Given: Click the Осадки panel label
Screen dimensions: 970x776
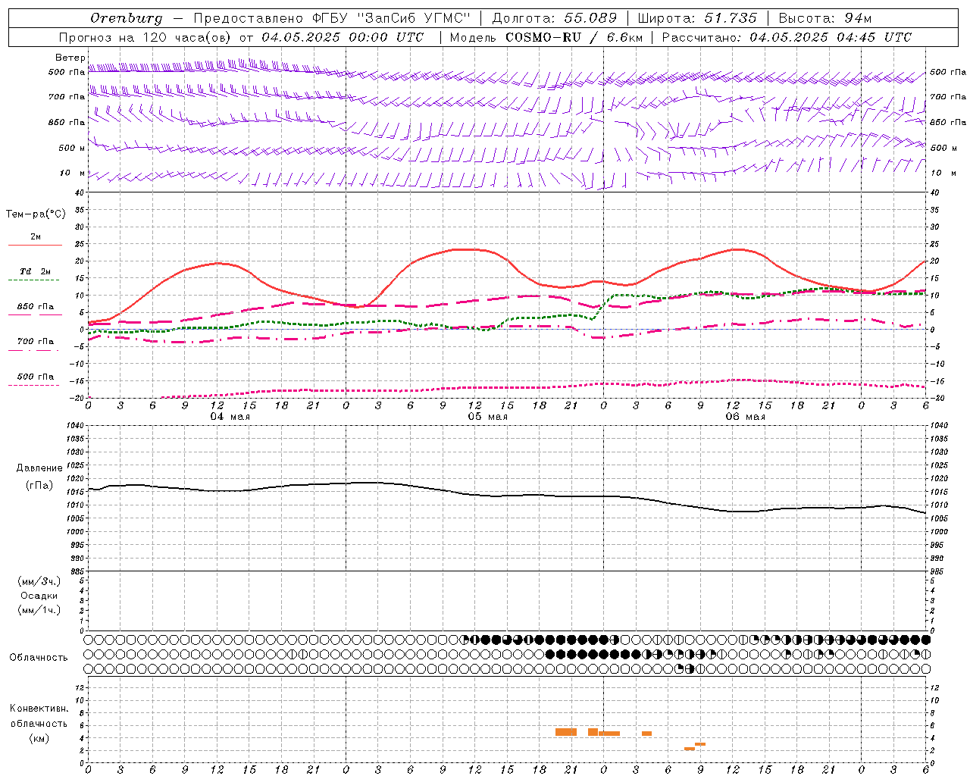Looking at the screenshot, I should [39, 596].
